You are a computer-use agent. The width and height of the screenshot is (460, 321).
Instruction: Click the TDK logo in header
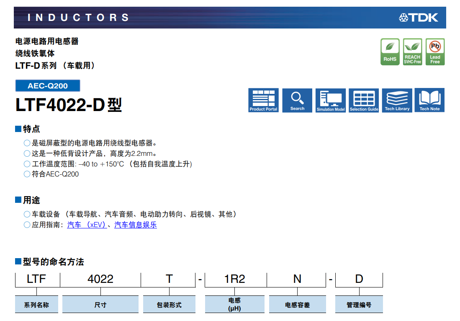point(418,18)
